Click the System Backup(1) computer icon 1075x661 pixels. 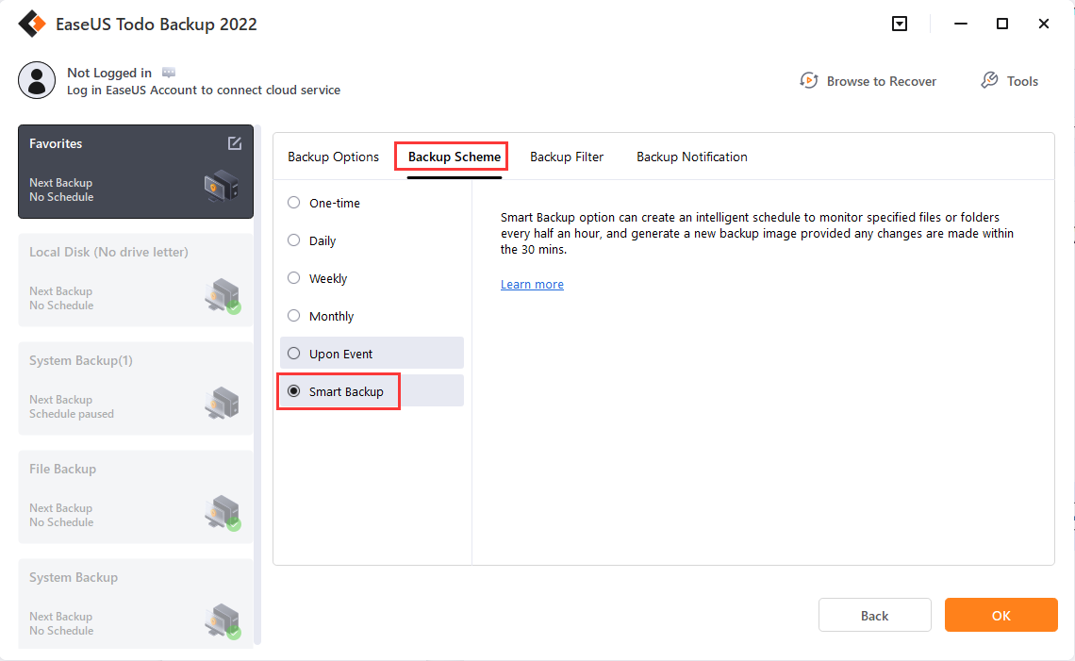click(223, 404)
